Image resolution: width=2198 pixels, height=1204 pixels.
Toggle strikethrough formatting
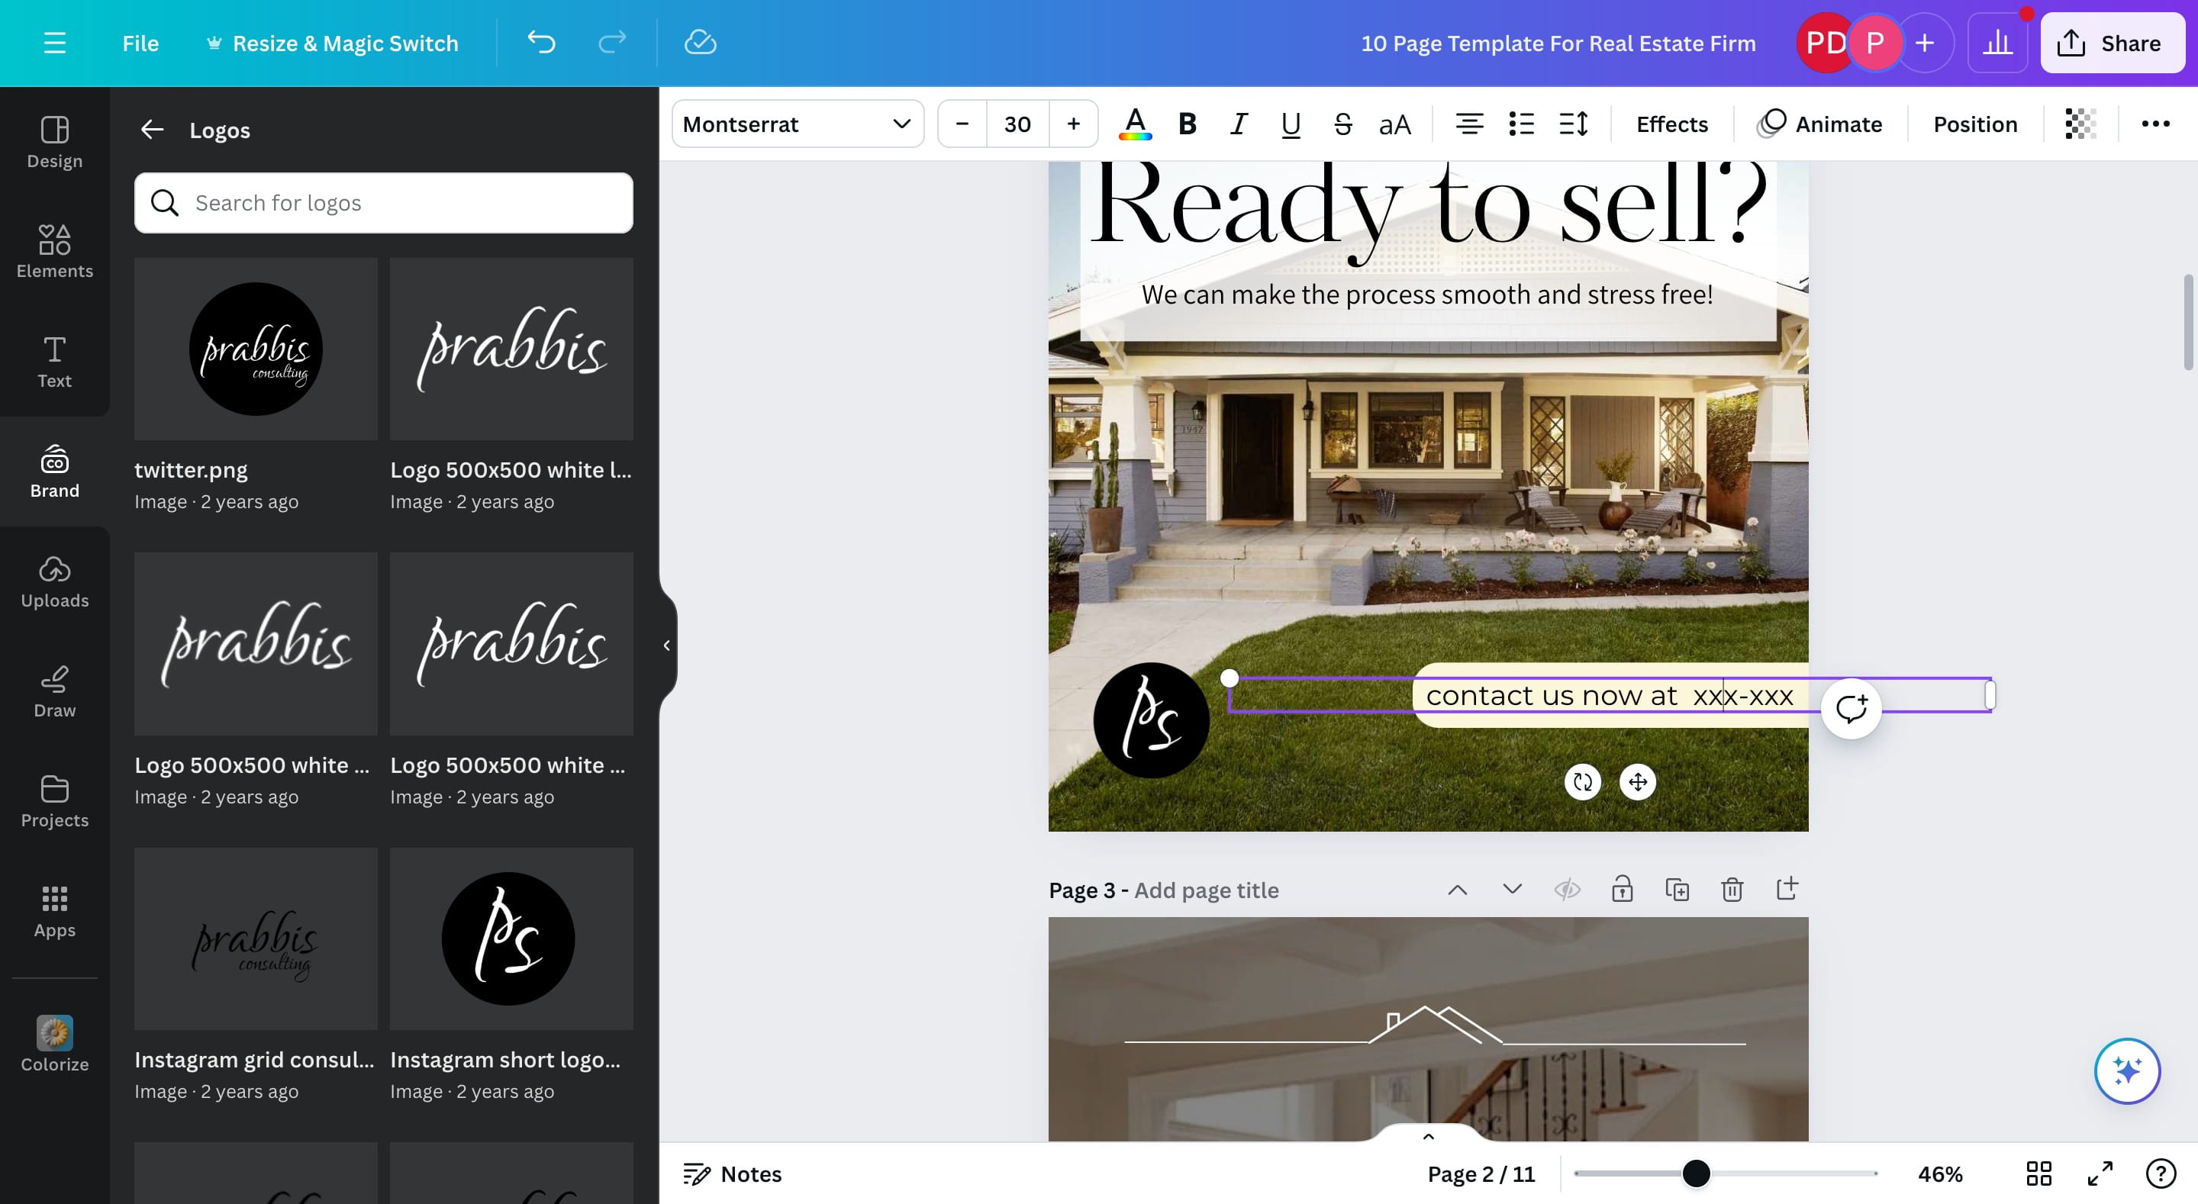[x=1342, y=124]
